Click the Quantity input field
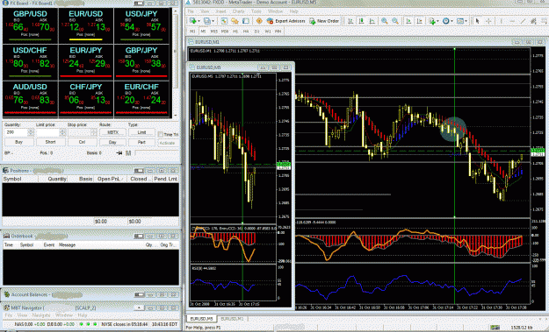The image size is (549, 332). (16, 132)
